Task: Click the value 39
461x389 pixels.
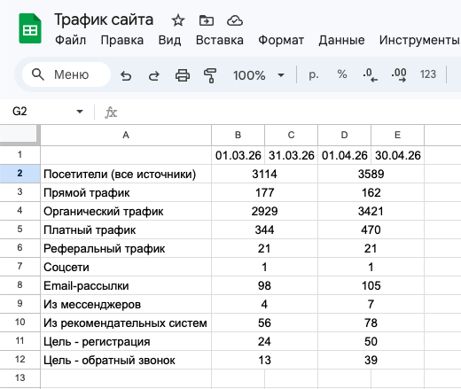Action: click(x=371, y=360)
